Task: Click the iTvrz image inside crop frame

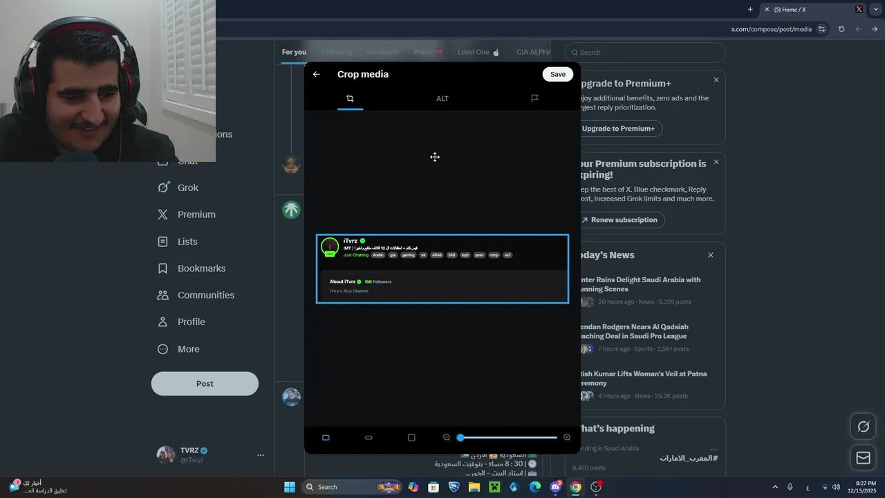Action: (442, 268)
